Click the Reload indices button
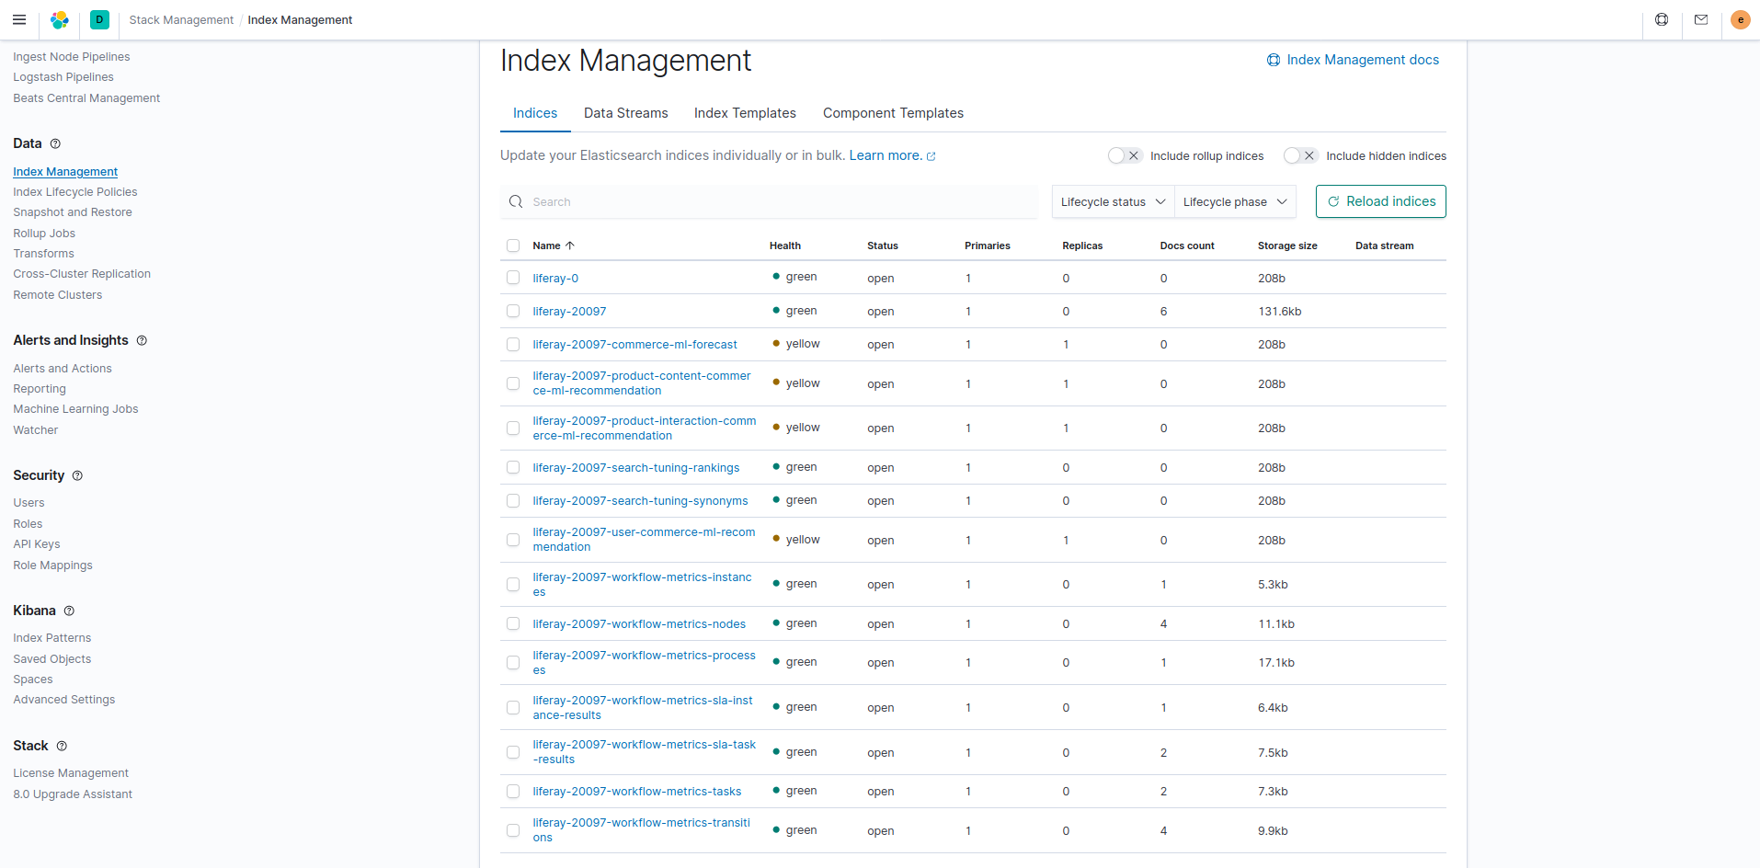 [1380, 201]
